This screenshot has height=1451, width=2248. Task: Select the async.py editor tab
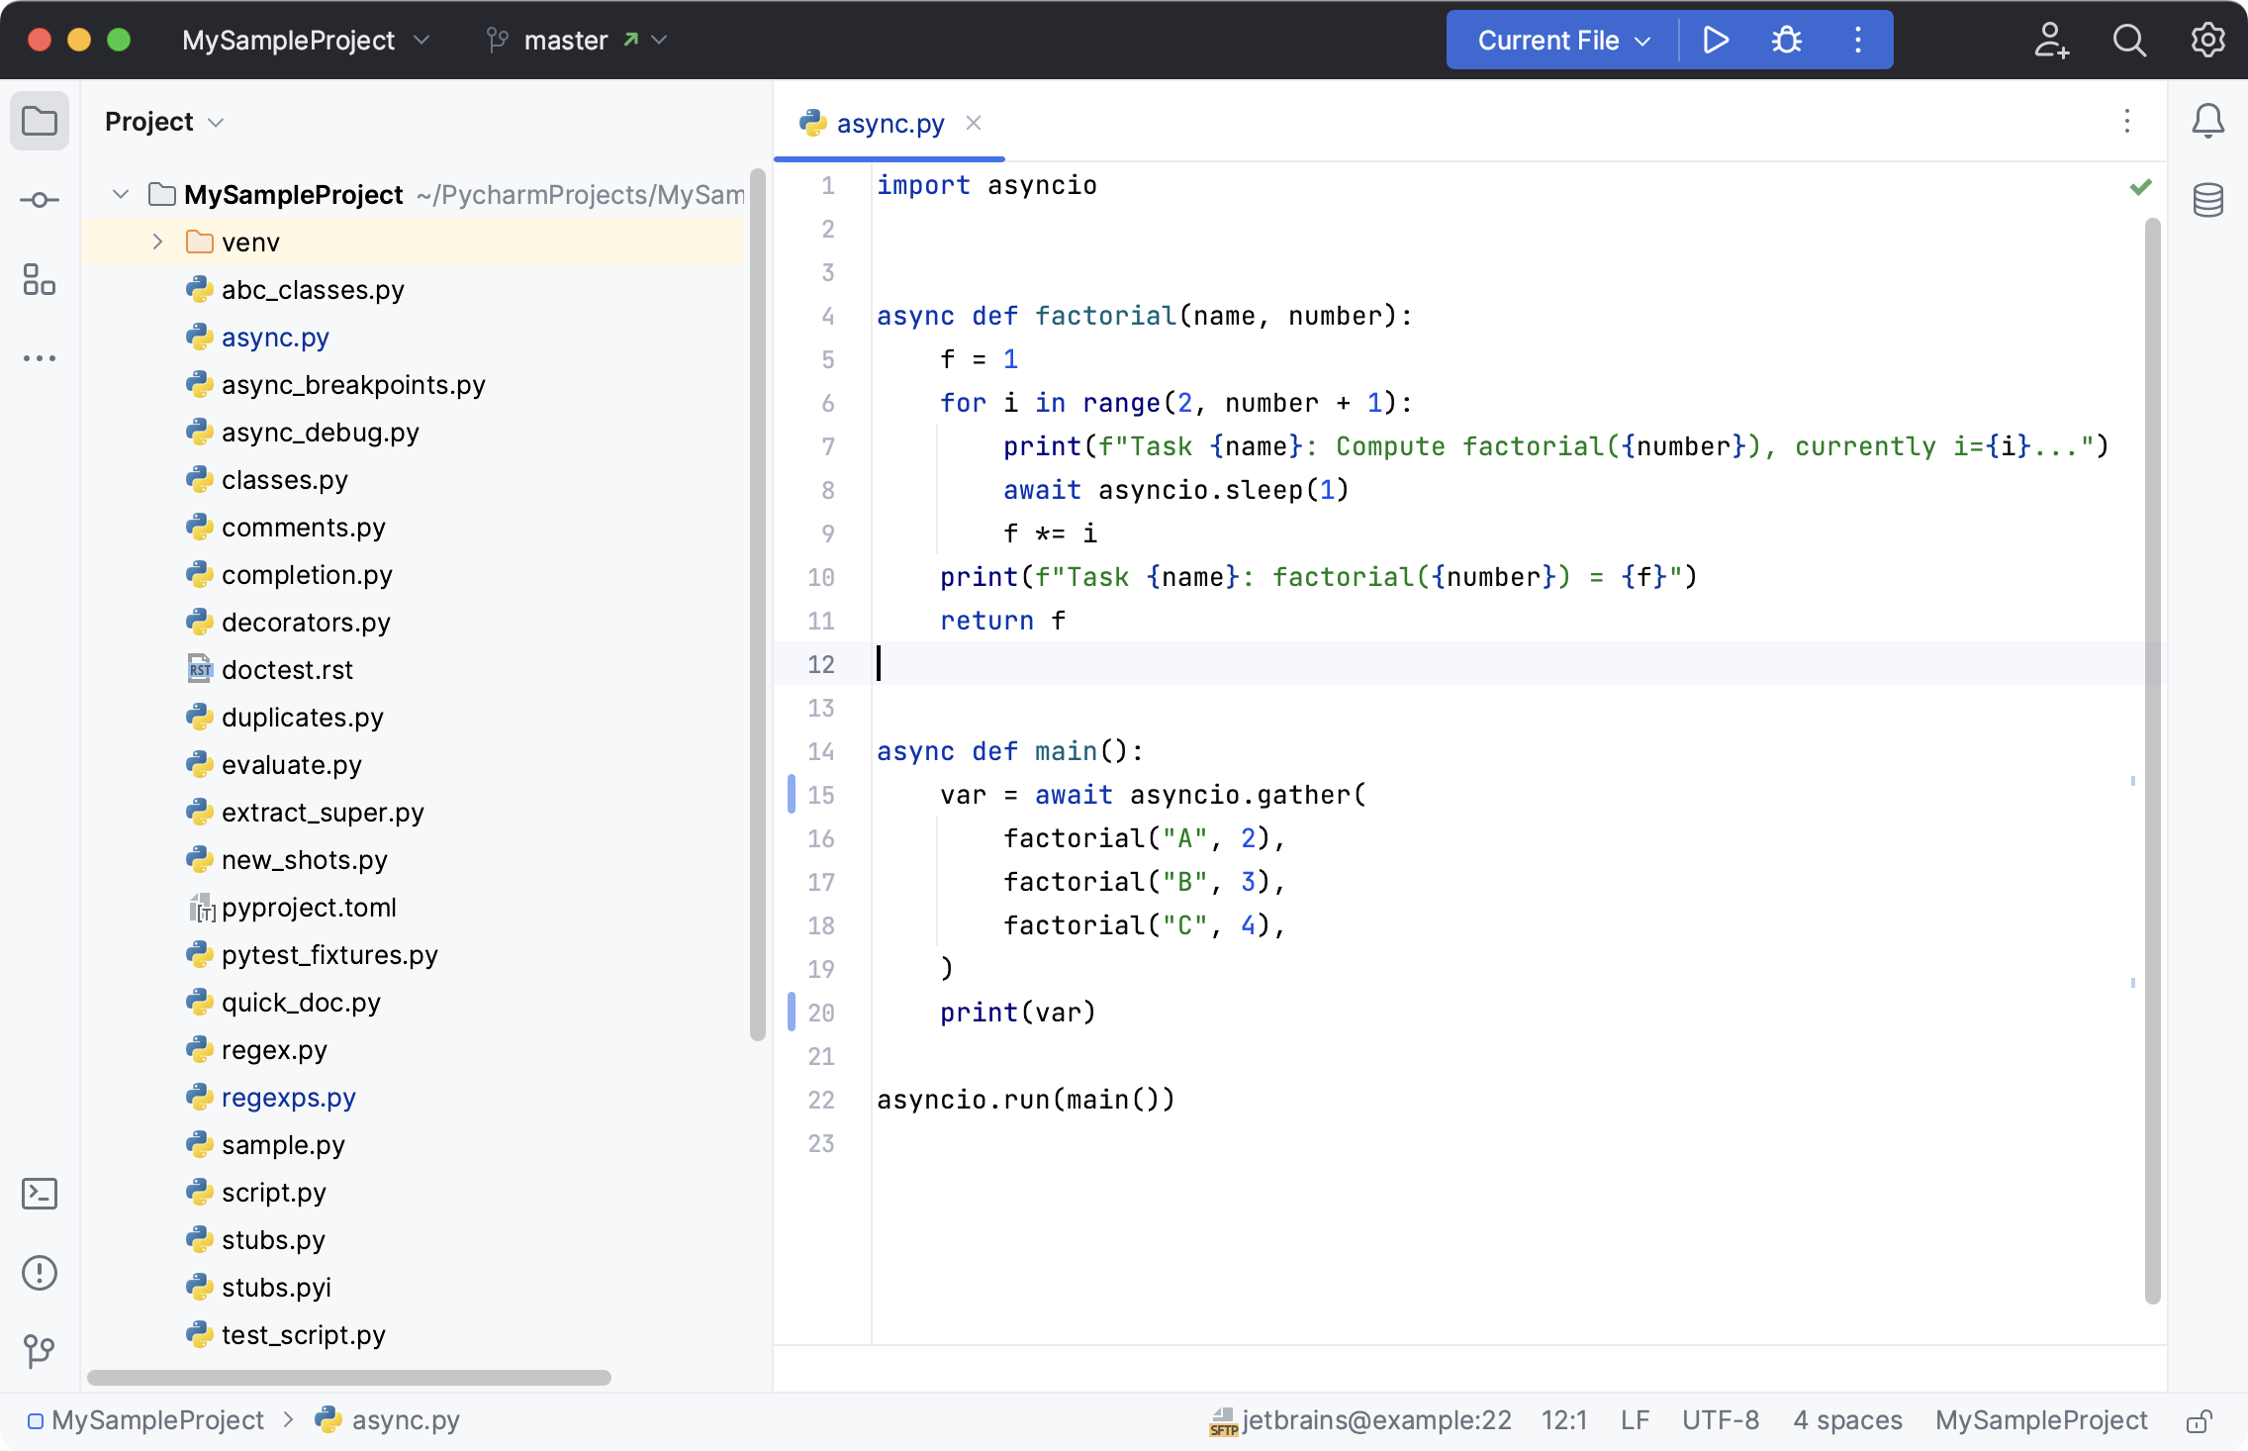click(889, 124)
